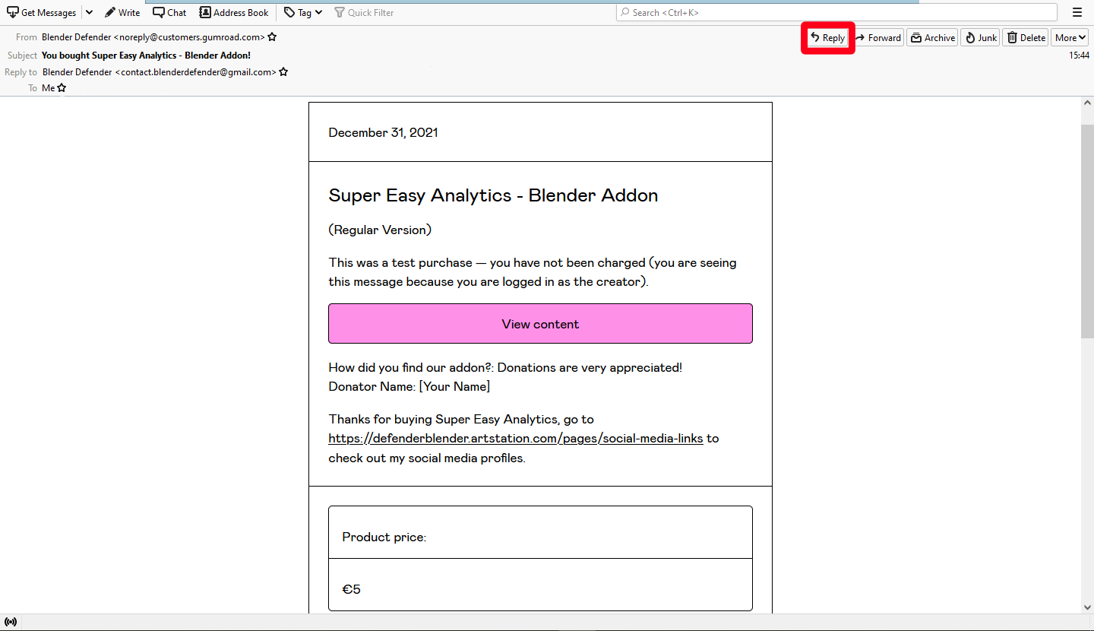Click the sender noreply@customers.gumroad.com address

click(x=153, y=37)
